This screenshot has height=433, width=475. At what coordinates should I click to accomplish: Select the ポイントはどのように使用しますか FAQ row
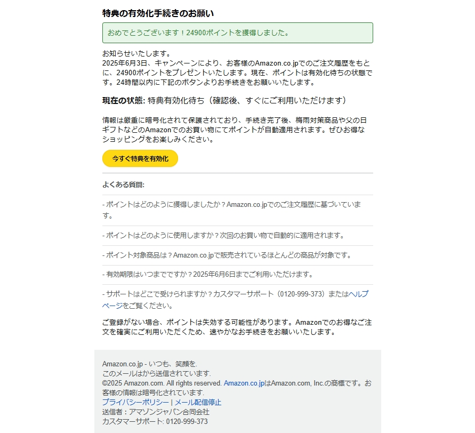coord(238,236)
